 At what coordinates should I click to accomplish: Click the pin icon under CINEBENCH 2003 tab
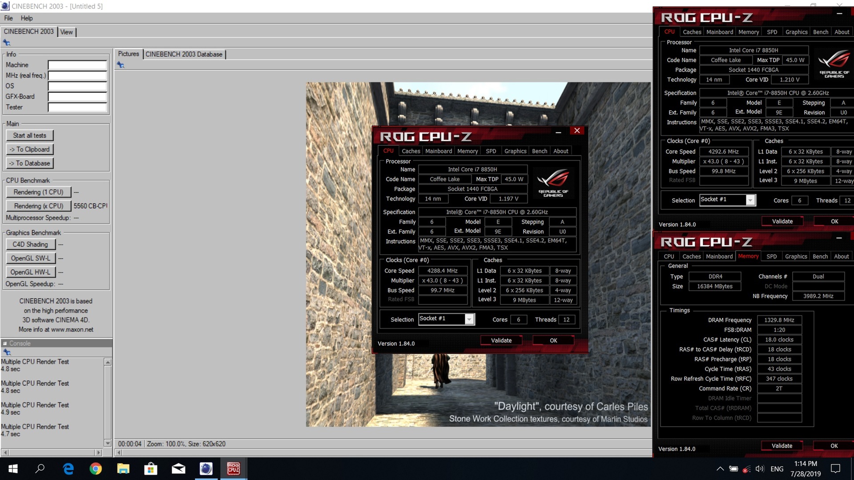pos(7,43)
